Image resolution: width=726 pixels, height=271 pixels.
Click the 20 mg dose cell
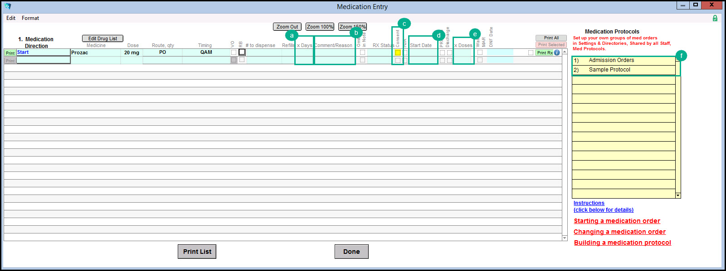[132, 52]
